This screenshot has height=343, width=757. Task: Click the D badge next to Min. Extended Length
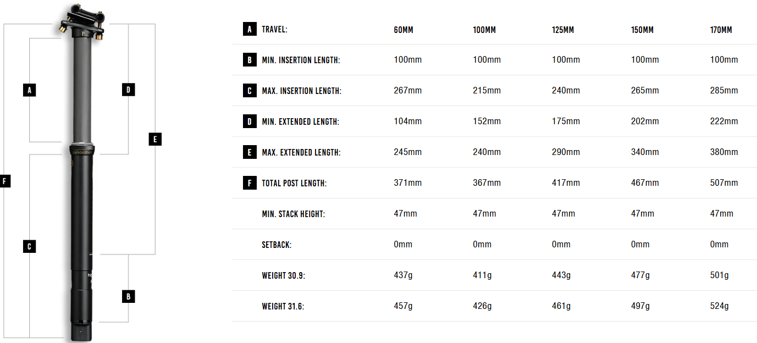click(250, 121)
